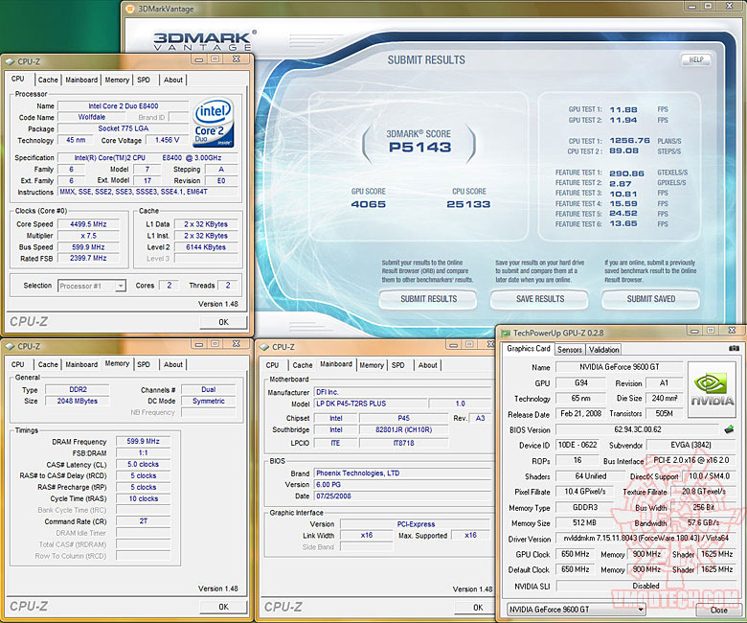Click OK in the Memory CPU-Z window
747x623 pixels.
tap(223, 607)
